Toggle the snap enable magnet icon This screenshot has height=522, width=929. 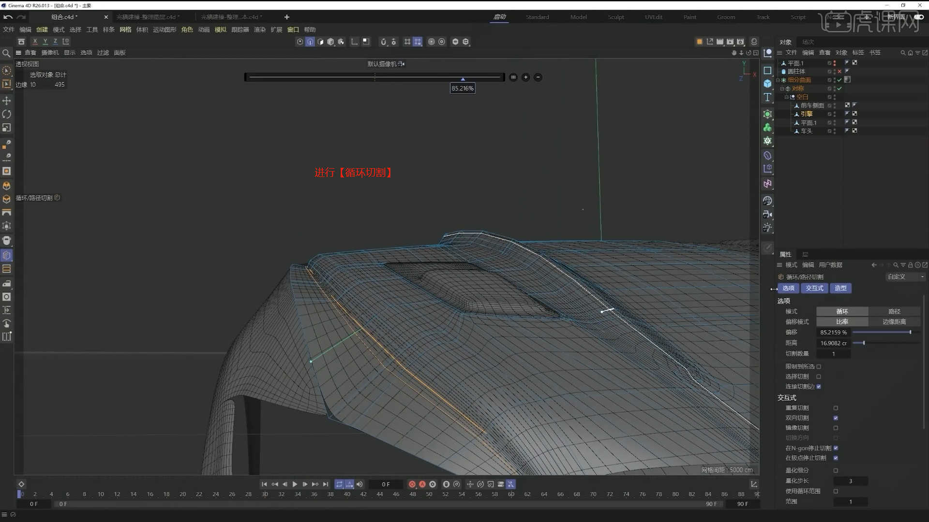(x=383, y=42)
